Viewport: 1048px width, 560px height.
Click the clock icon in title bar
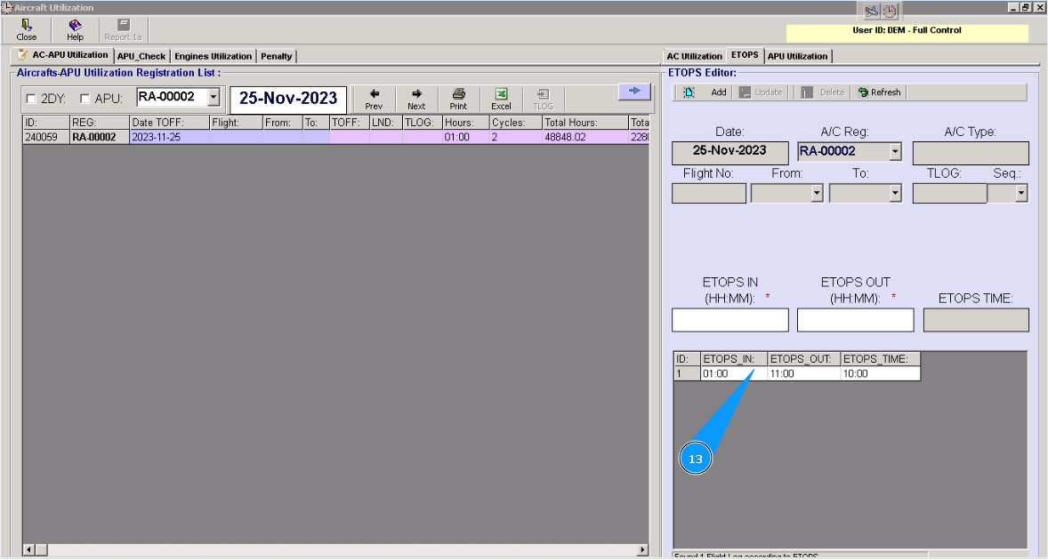point(890,11)
